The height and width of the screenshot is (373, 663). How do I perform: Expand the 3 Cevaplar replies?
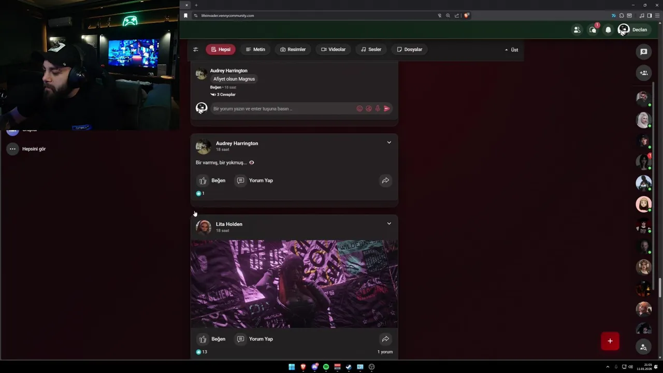(223, 95)
